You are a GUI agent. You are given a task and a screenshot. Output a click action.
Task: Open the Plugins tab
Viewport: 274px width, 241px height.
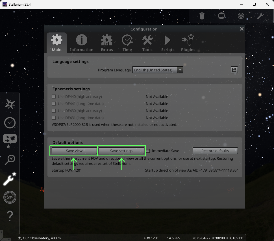[x=188, y=43]
